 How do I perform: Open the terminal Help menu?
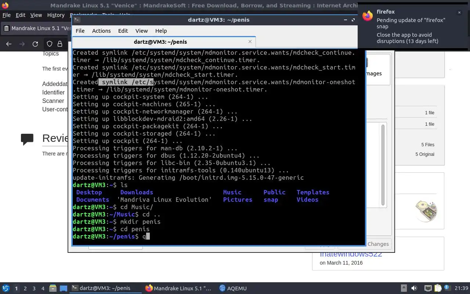[x=161, y=31]
